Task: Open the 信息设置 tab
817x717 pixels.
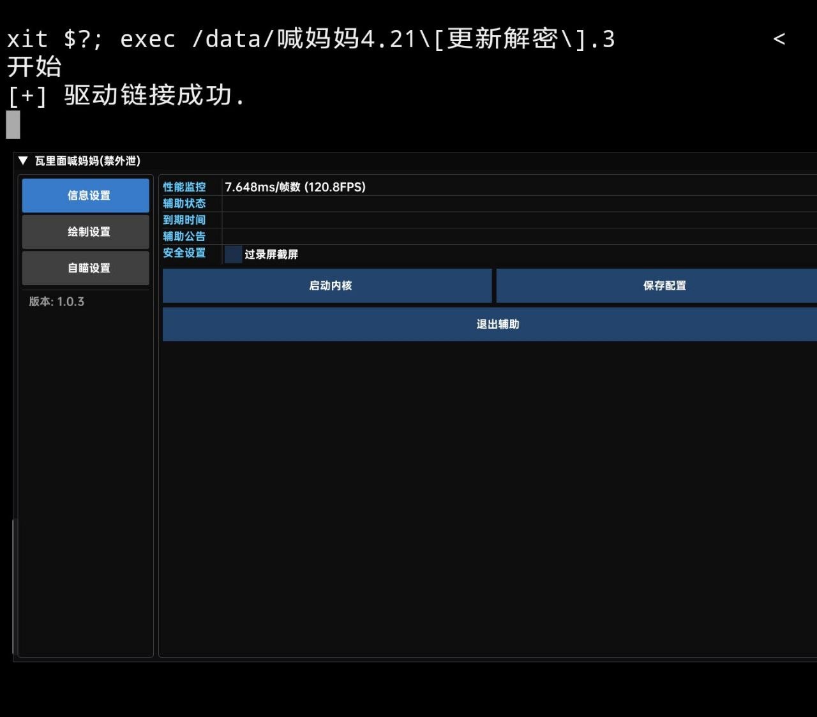Action: point(86,196)
